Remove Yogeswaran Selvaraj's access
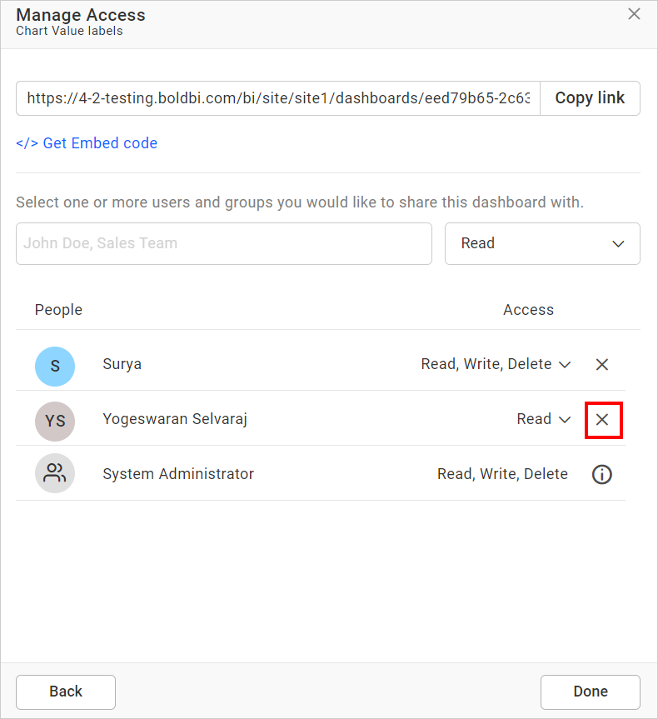 (x=602, y=419)
